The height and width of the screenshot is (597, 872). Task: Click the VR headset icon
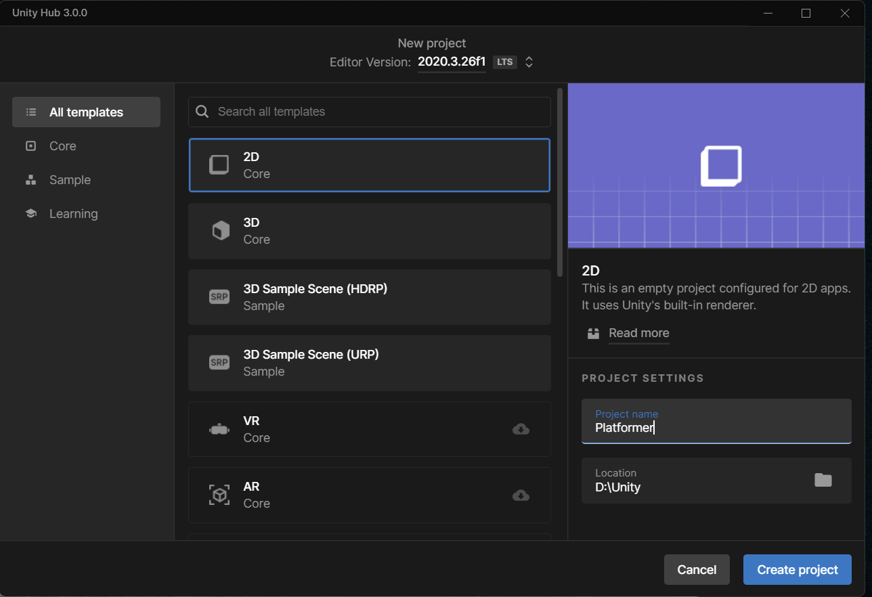click(x=219, y=429)
